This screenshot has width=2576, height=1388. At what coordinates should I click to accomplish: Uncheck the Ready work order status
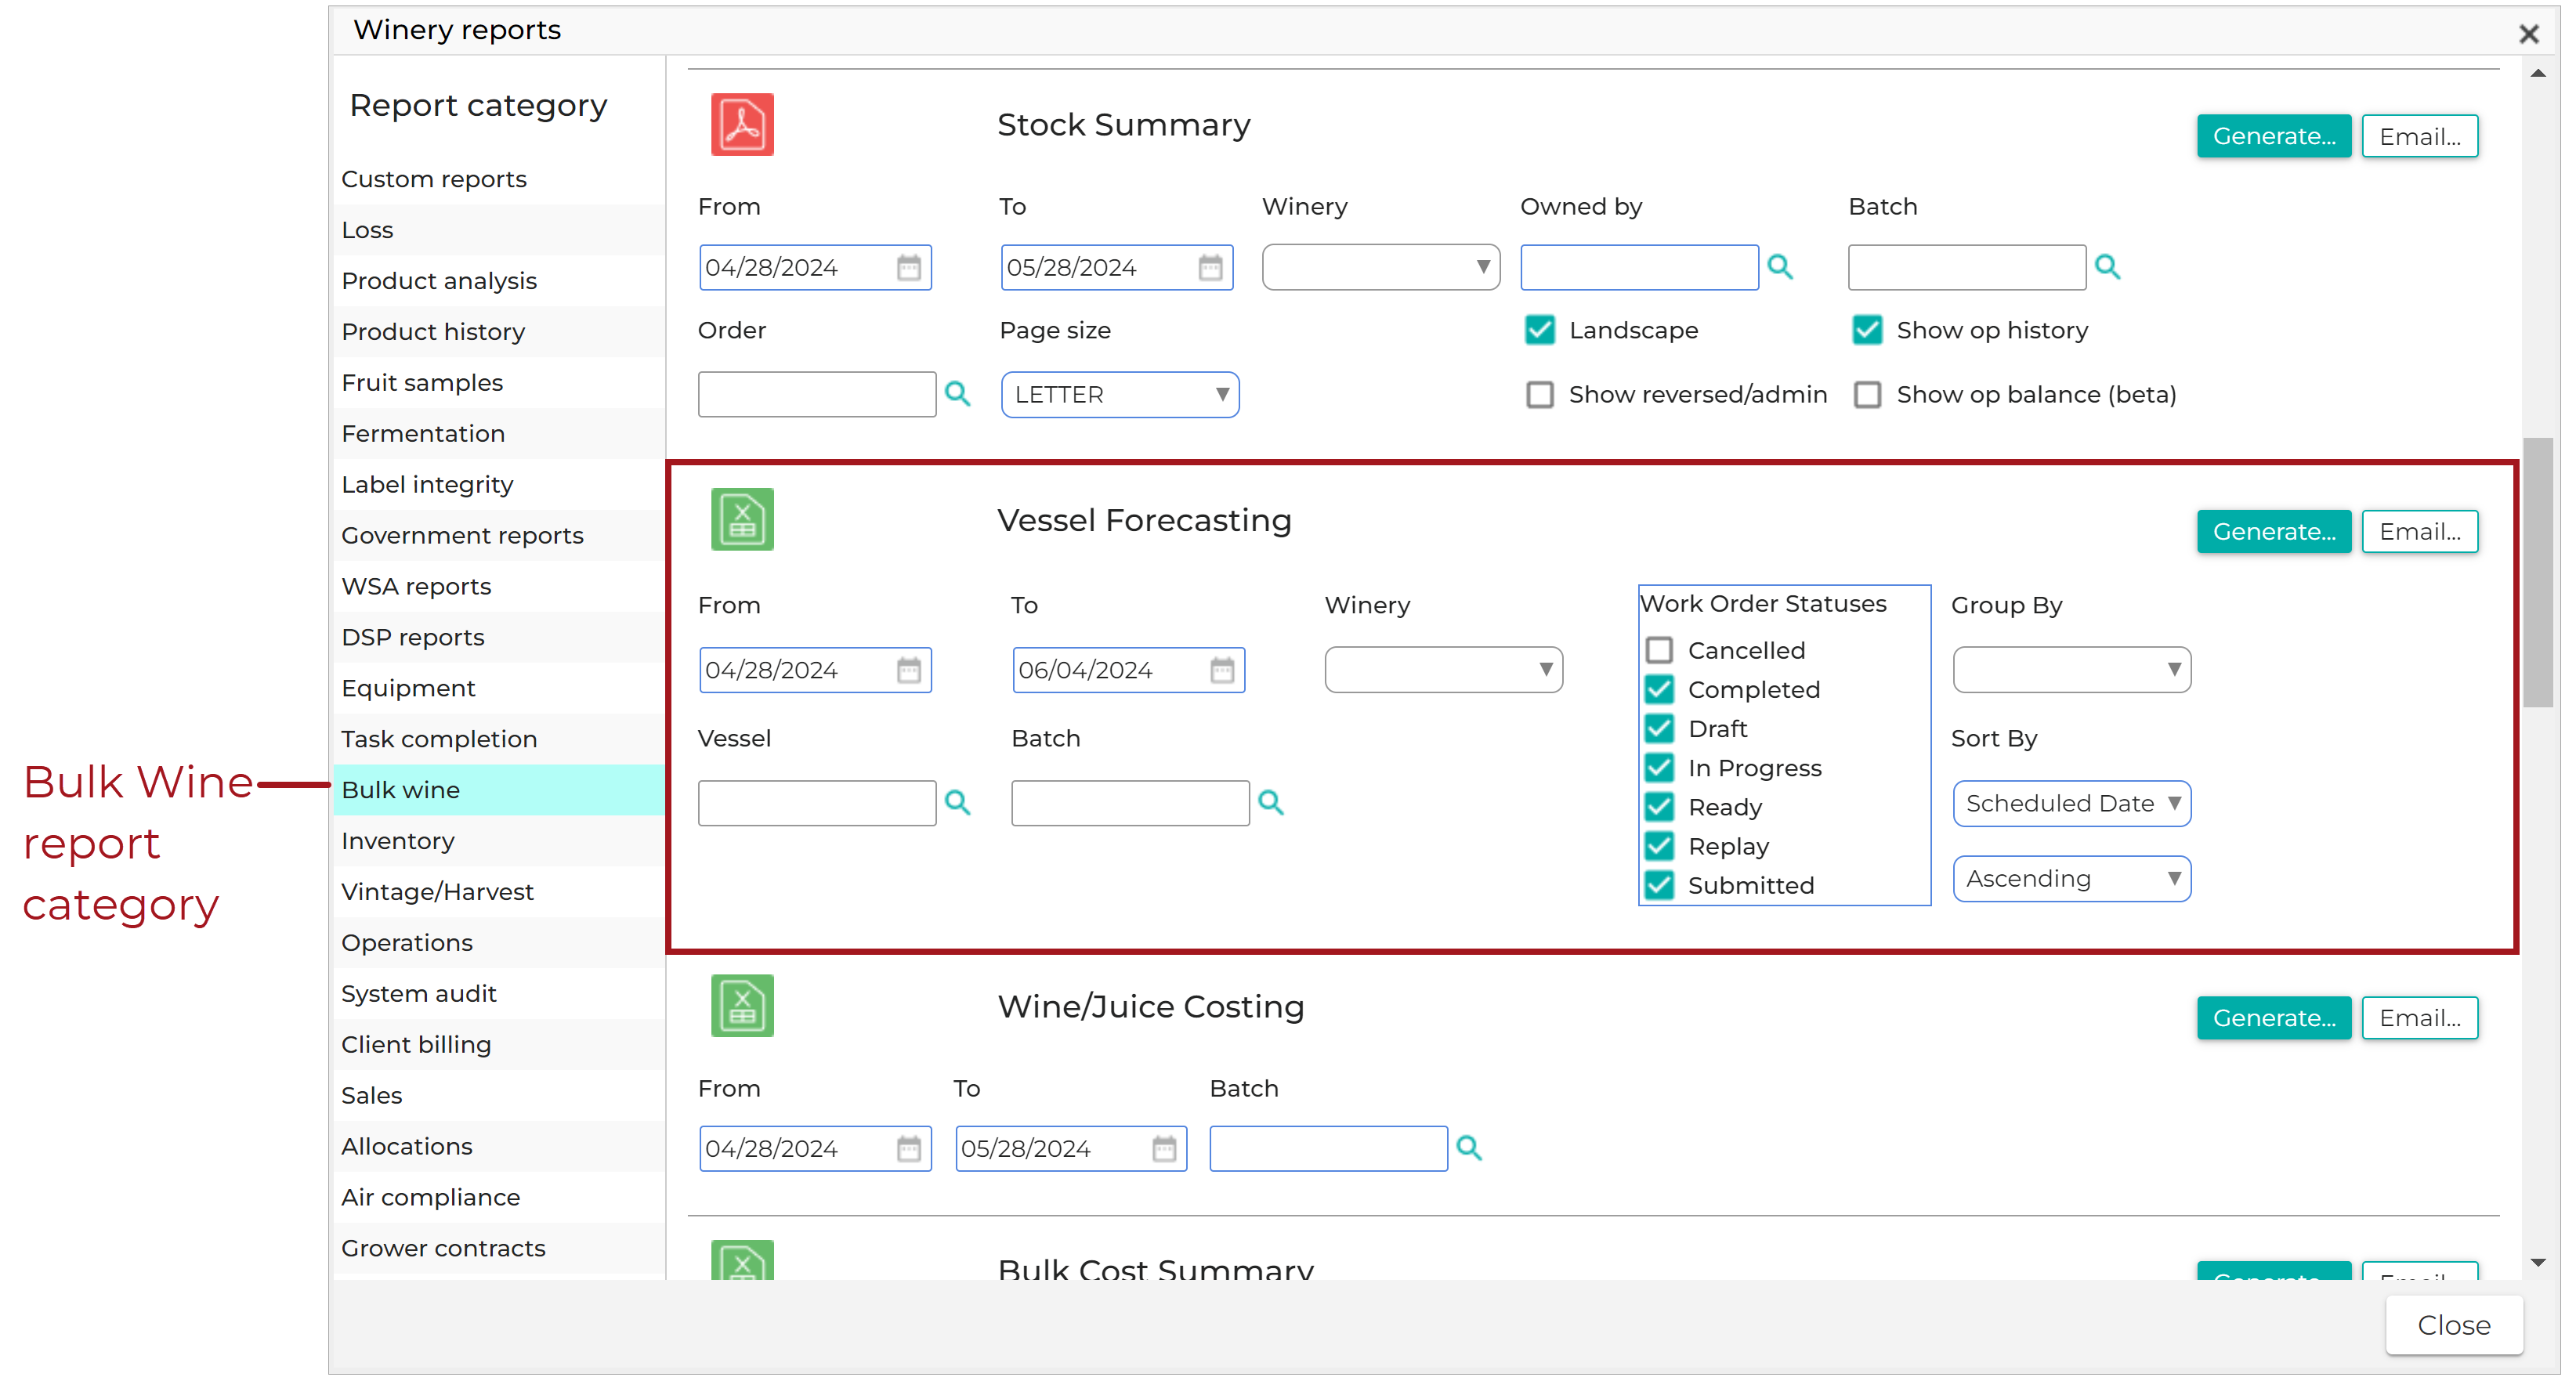(1659, 807)
